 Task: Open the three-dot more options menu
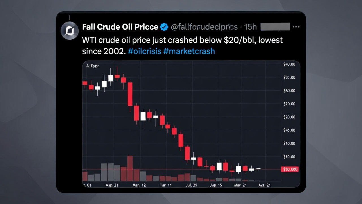coord(296,27)
